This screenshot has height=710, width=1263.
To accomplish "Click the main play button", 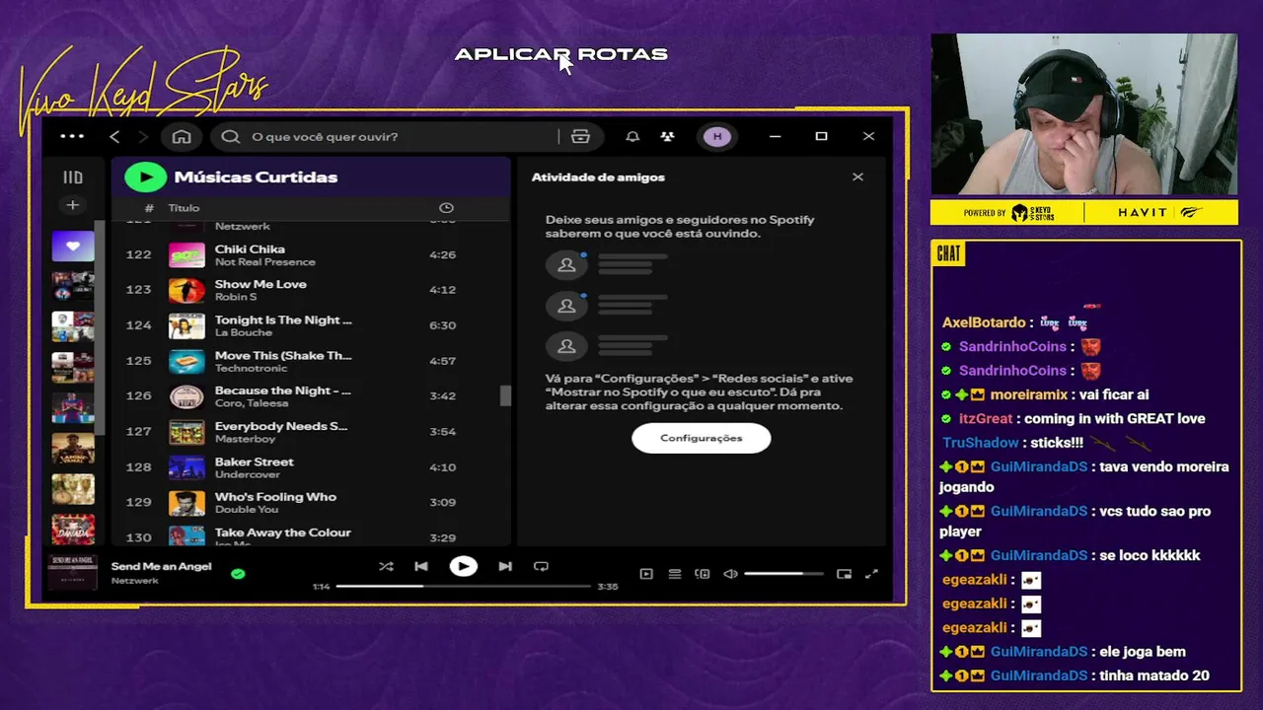I will (463, 566).
